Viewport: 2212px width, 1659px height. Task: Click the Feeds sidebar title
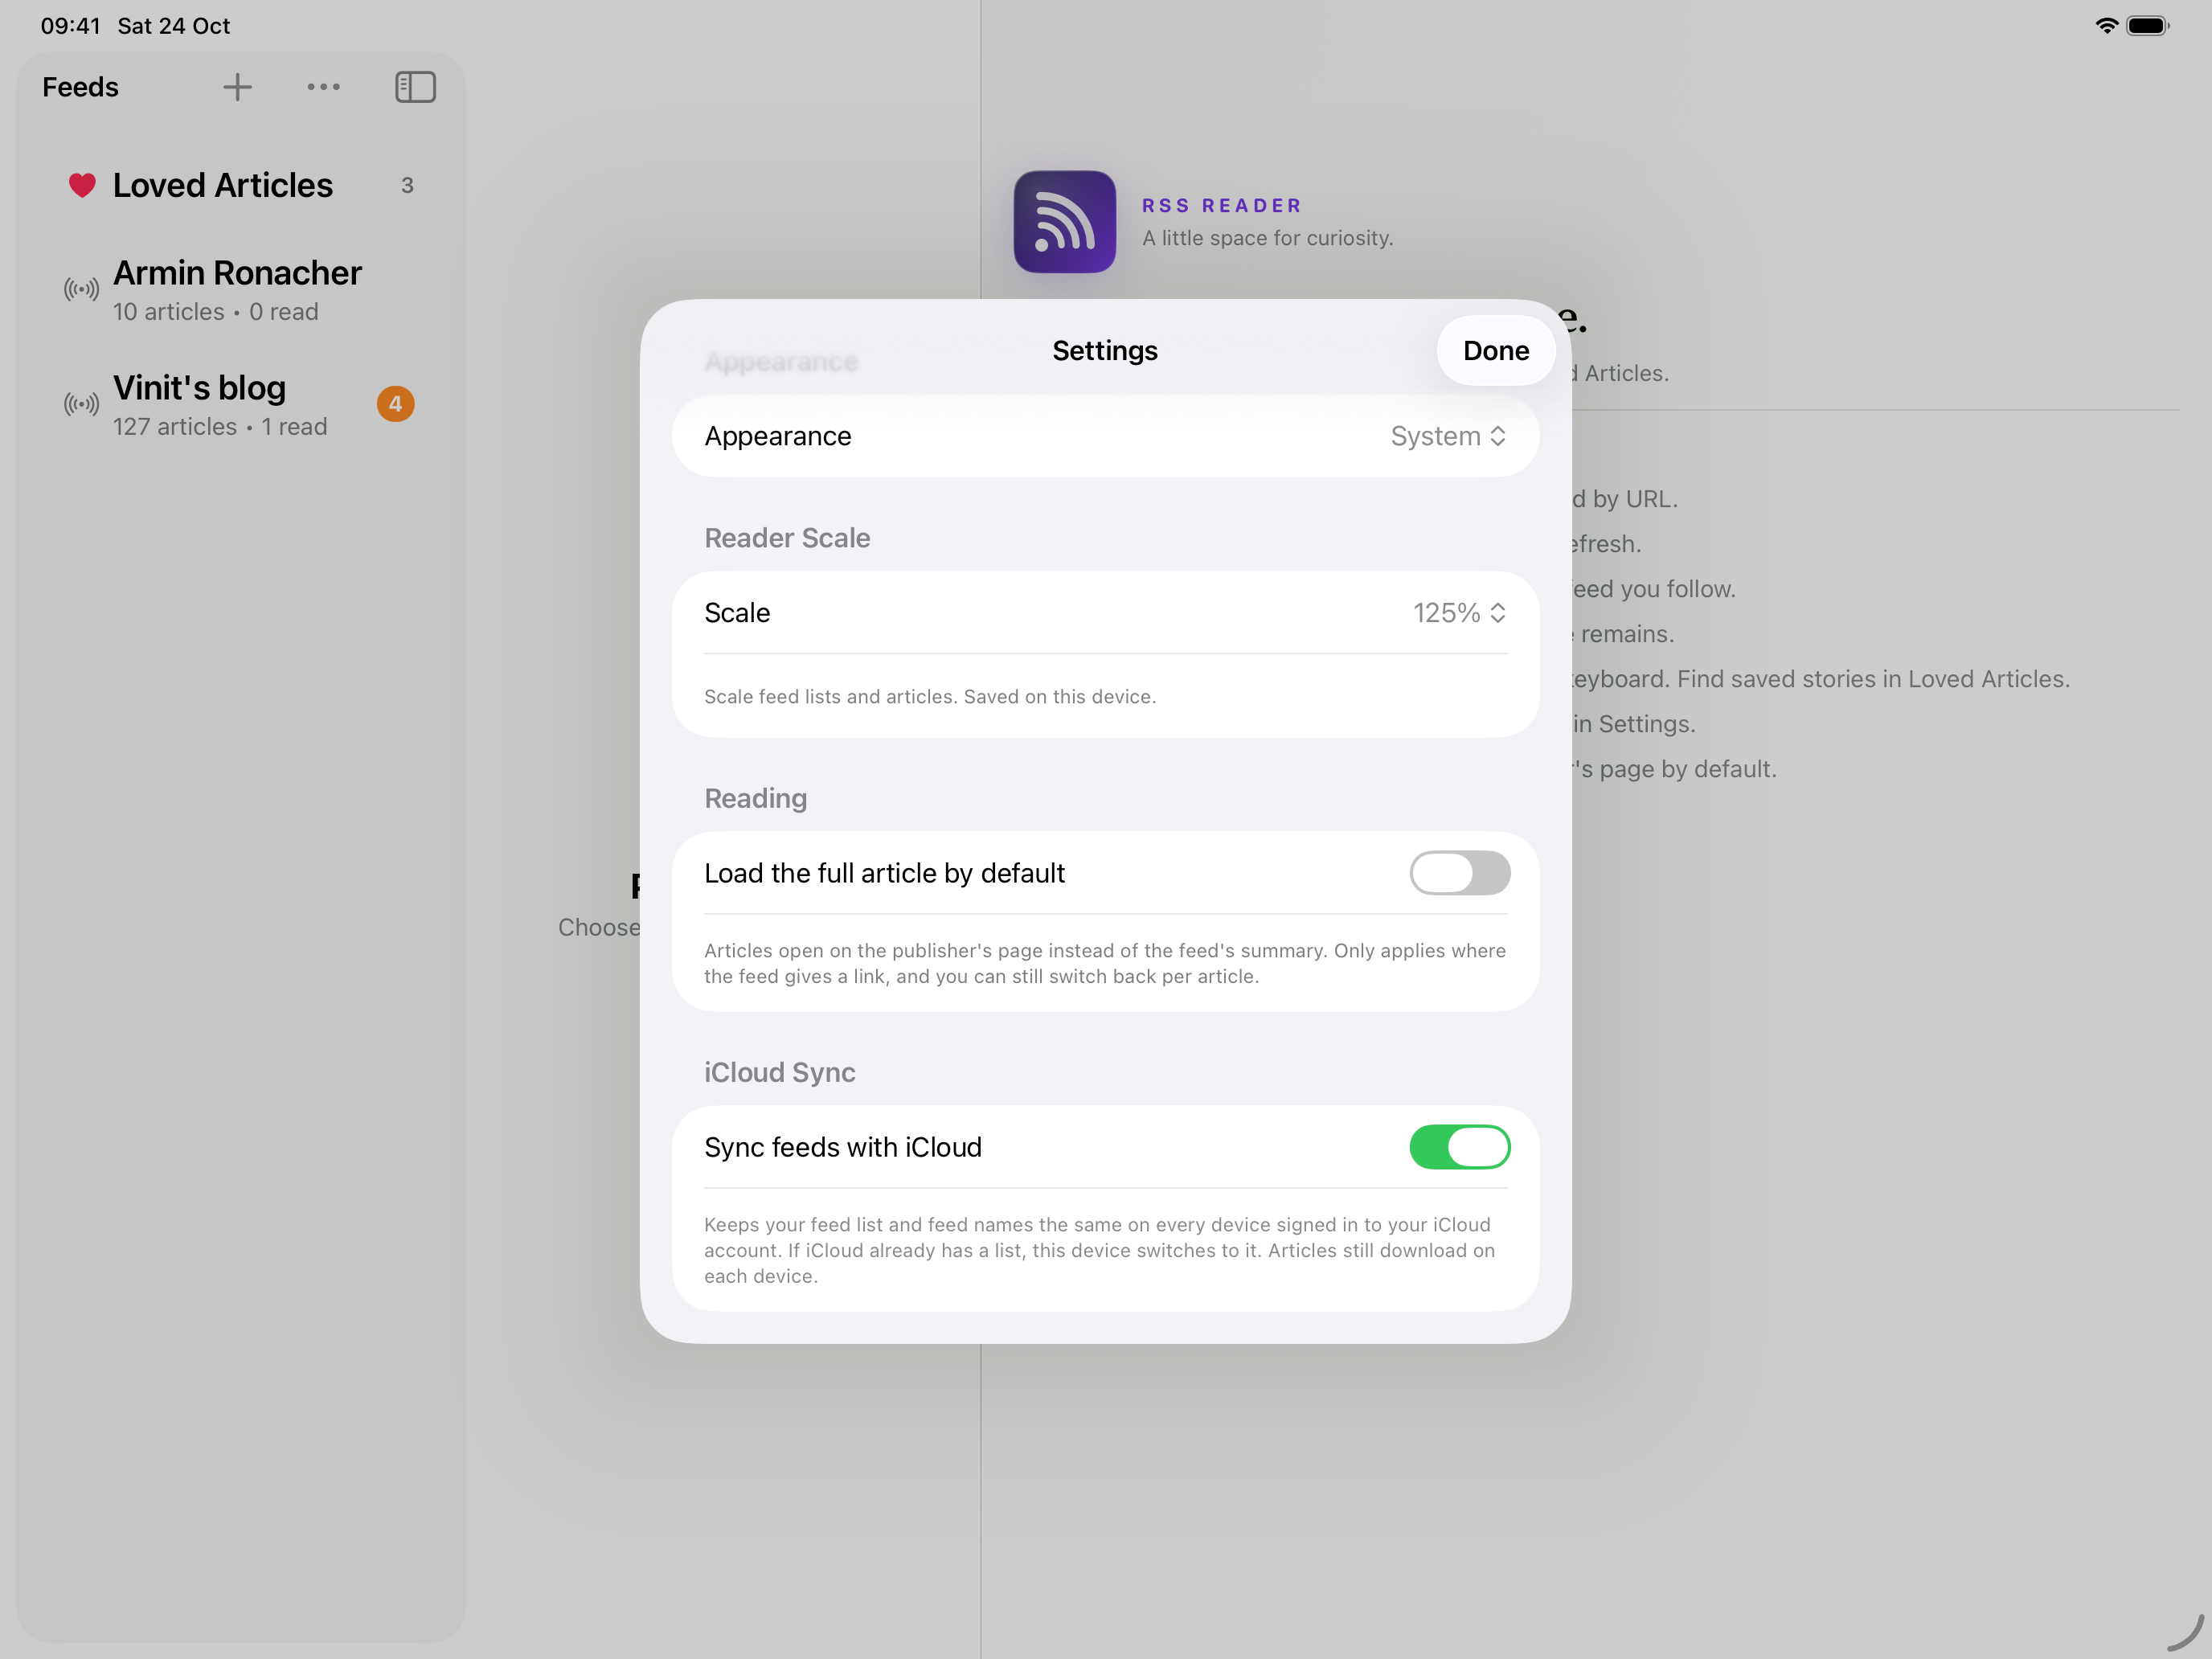80,87
